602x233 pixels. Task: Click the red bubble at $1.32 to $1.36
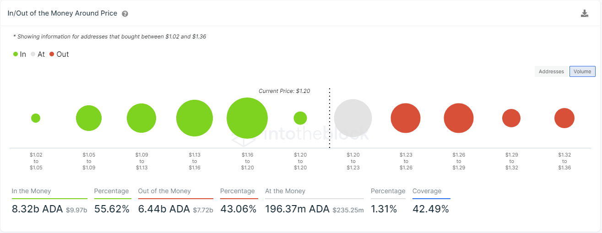tap(564, 118)
